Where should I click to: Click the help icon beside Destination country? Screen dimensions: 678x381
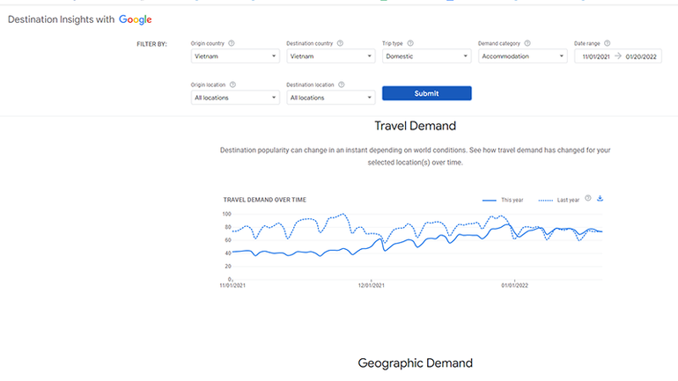pyautogui.click(x=340, y=43)
